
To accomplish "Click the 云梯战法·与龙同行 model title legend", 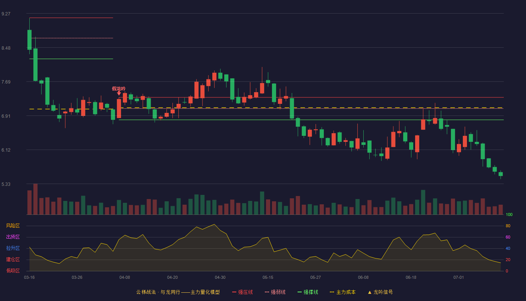I will coord(178,292).
